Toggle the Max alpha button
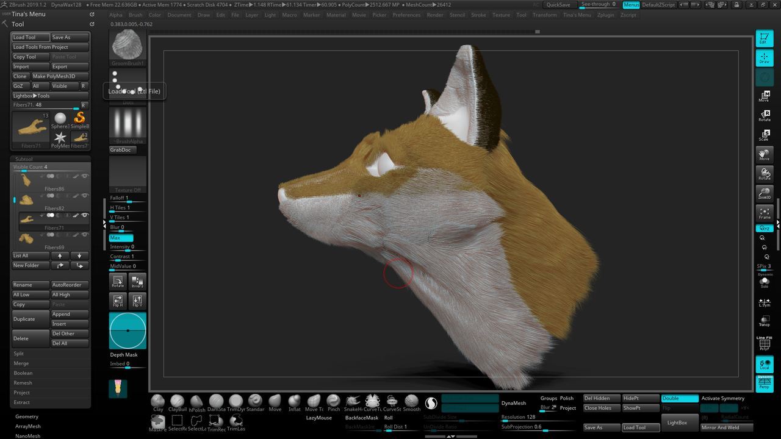Viewport: 781px width, 439px height. [x=121, y=238]
